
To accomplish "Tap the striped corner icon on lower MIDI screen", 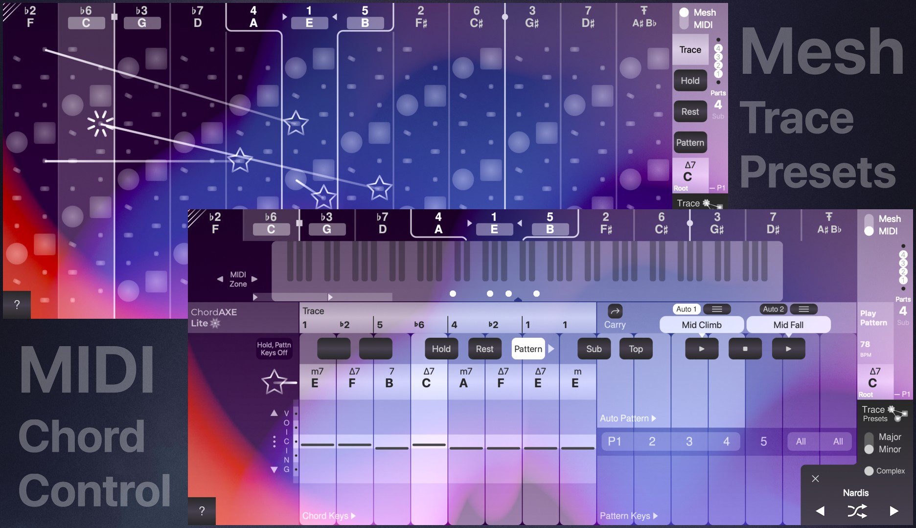I will point(196,218).
